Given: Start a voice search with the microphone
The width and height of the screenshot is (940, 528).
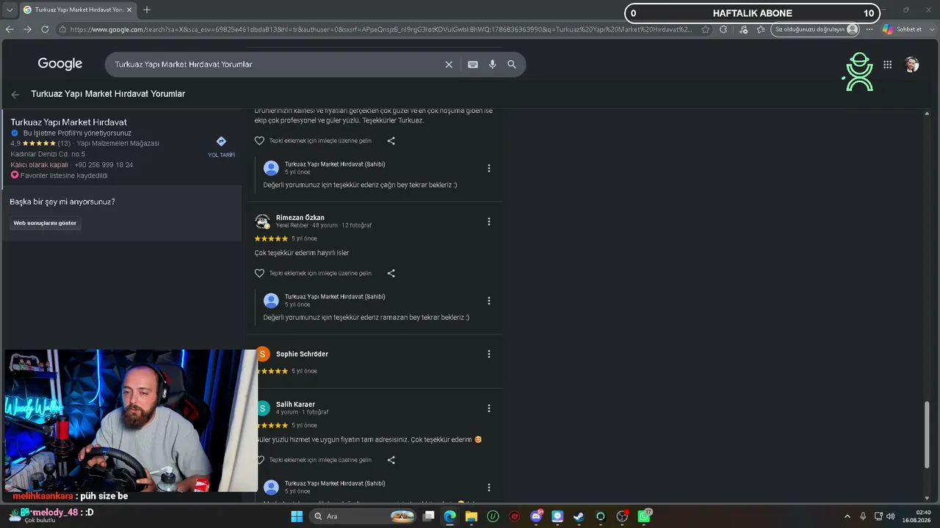Looking at the screenshot, I should coord(492,65).
